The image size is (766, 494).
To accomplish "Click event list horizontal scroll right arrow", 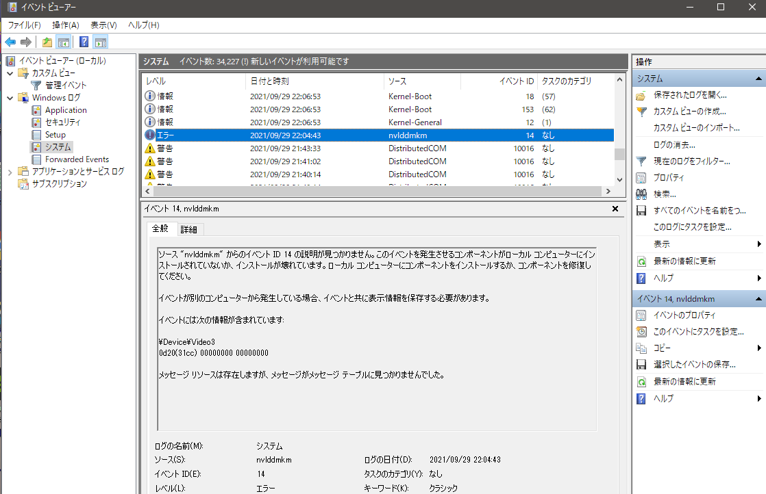I will click(608, 191).
